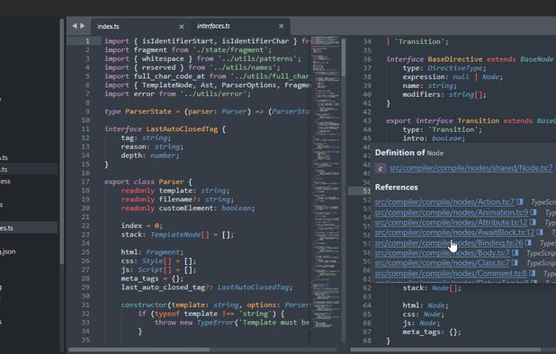
Task: Click line number 1 in the index.ts gutter
Action: pyautogui.click(x=87, y=41)
